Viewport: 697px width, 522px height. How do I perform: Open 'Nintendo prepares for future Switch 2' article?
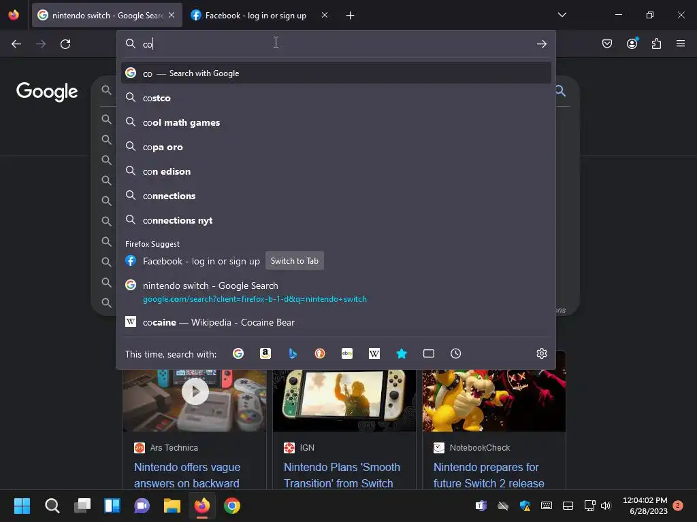pyautogui.click(x=489, y=475)
